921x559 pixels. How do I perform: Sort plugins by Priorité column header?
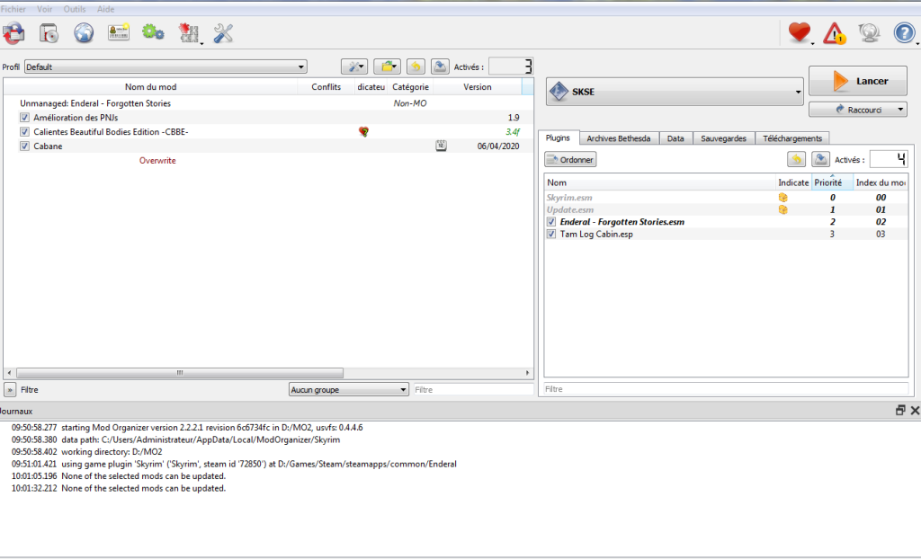(x=832, y=182)
